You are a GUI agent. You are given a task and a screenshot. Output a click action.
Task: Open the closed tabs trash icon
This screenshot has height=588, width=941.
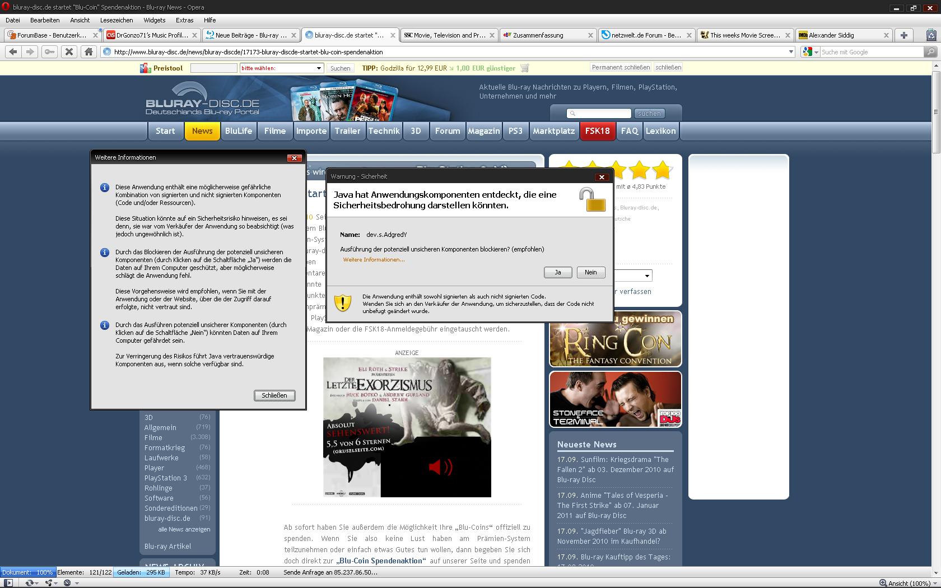pos(931,35)
